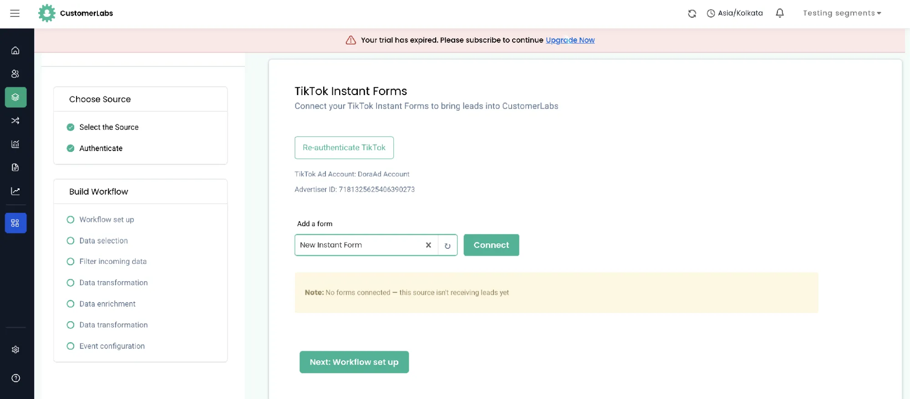Click the Advertiser ID text

coord(355,189)
